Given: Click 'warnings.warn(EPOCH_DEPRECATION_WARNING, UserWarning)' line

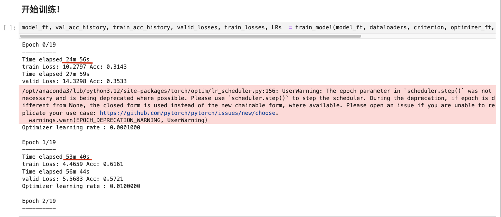Looking at the screenshot, I should (x=118, y=120).
